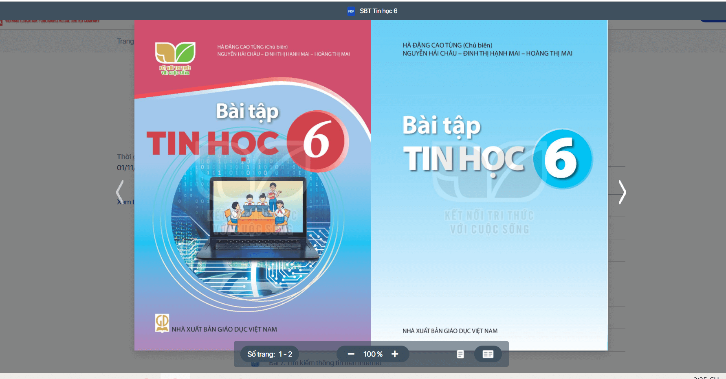Zoom in with the plus icon
The image size is (726, 379).
[395, 354]
